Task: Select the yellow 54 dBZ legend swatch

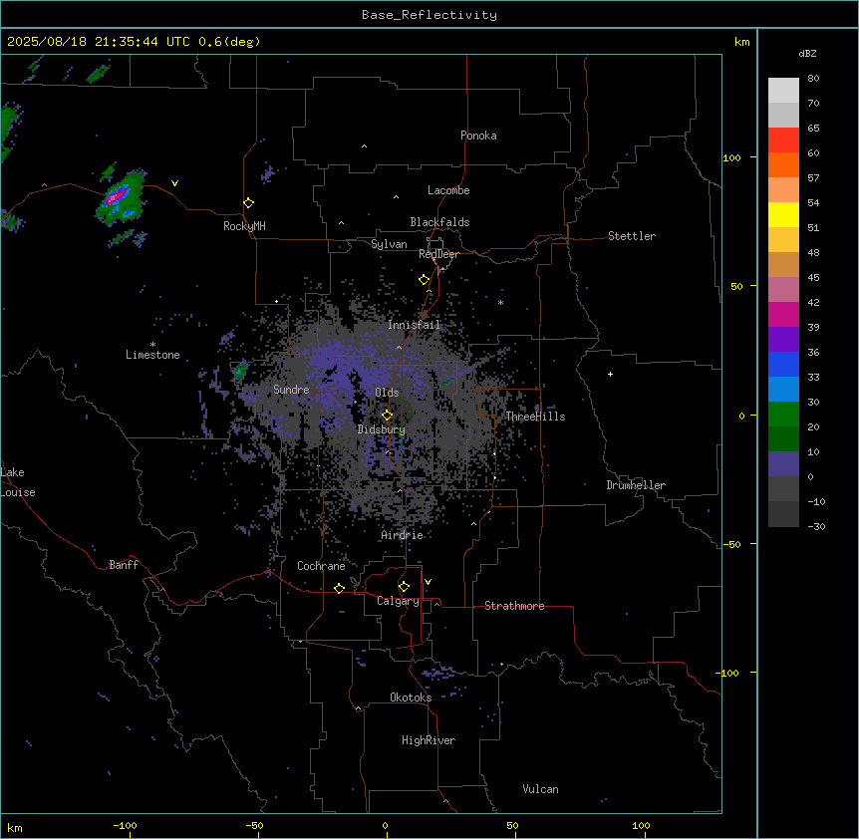Action: pos(783,214)
